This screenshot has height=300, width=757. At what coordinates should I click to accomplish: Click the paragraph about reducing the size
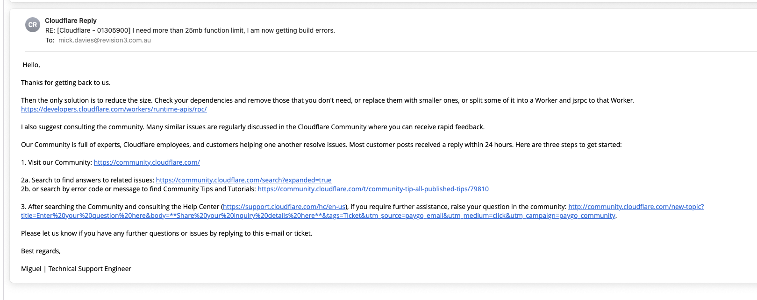[x=327, y=100]
